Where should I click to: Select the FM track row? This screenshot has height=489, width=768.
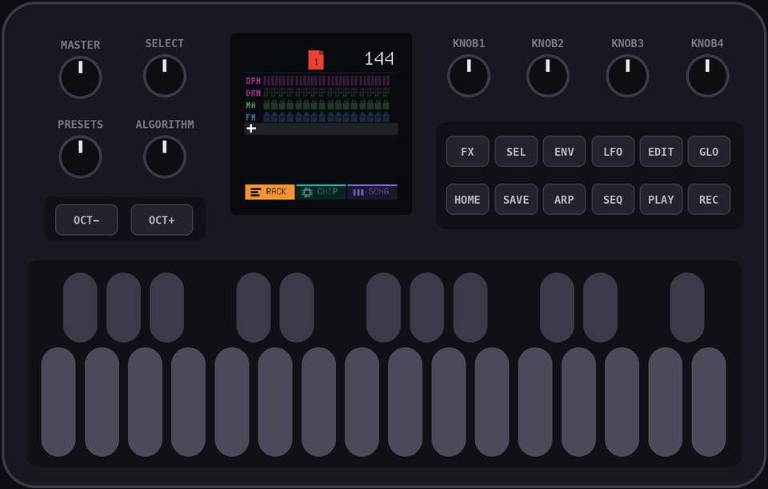pyautogui.click(x=321, y=117)
